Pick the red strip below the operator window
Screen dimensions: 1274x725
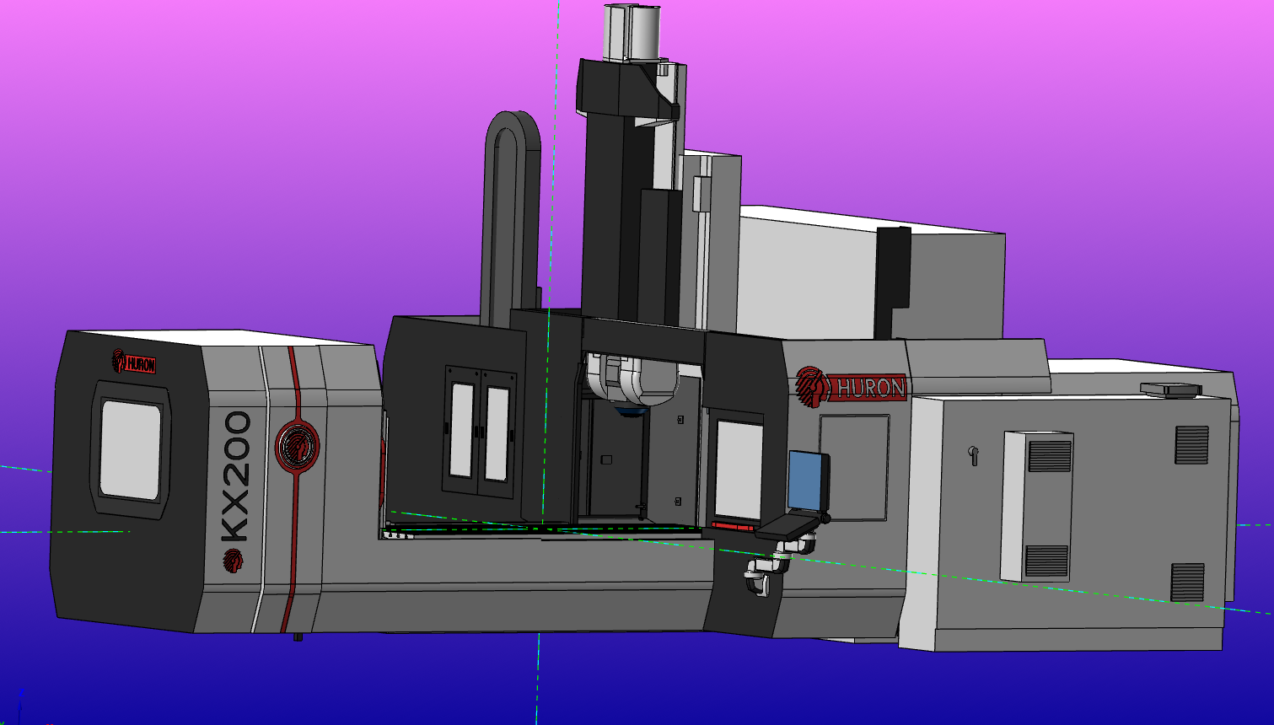pos(733,527)
